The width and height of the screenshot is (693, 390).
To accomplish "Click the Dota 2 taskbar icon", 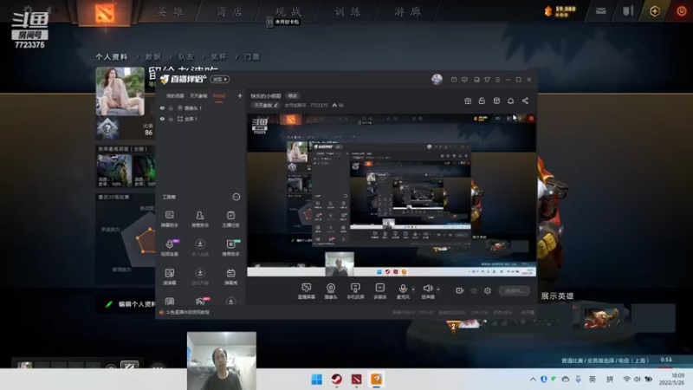I will (x=356, y=379).
